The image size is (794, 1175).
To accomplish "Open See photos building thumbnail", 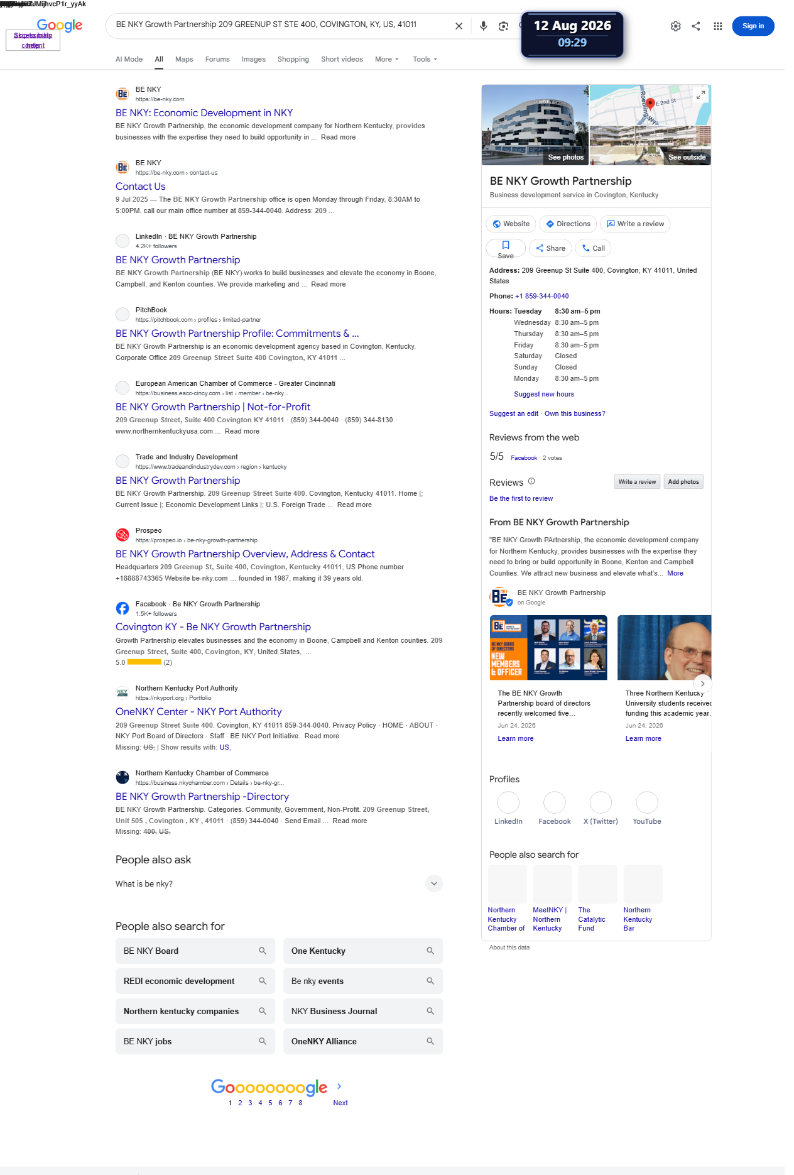I will coord(535,124).
